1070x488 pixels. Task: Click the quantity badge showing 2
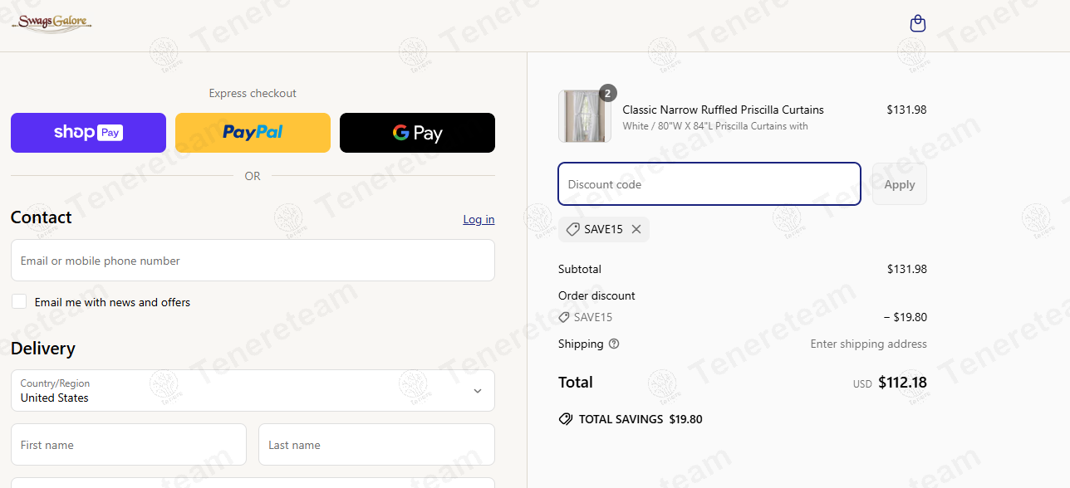[x=607, y=93]
